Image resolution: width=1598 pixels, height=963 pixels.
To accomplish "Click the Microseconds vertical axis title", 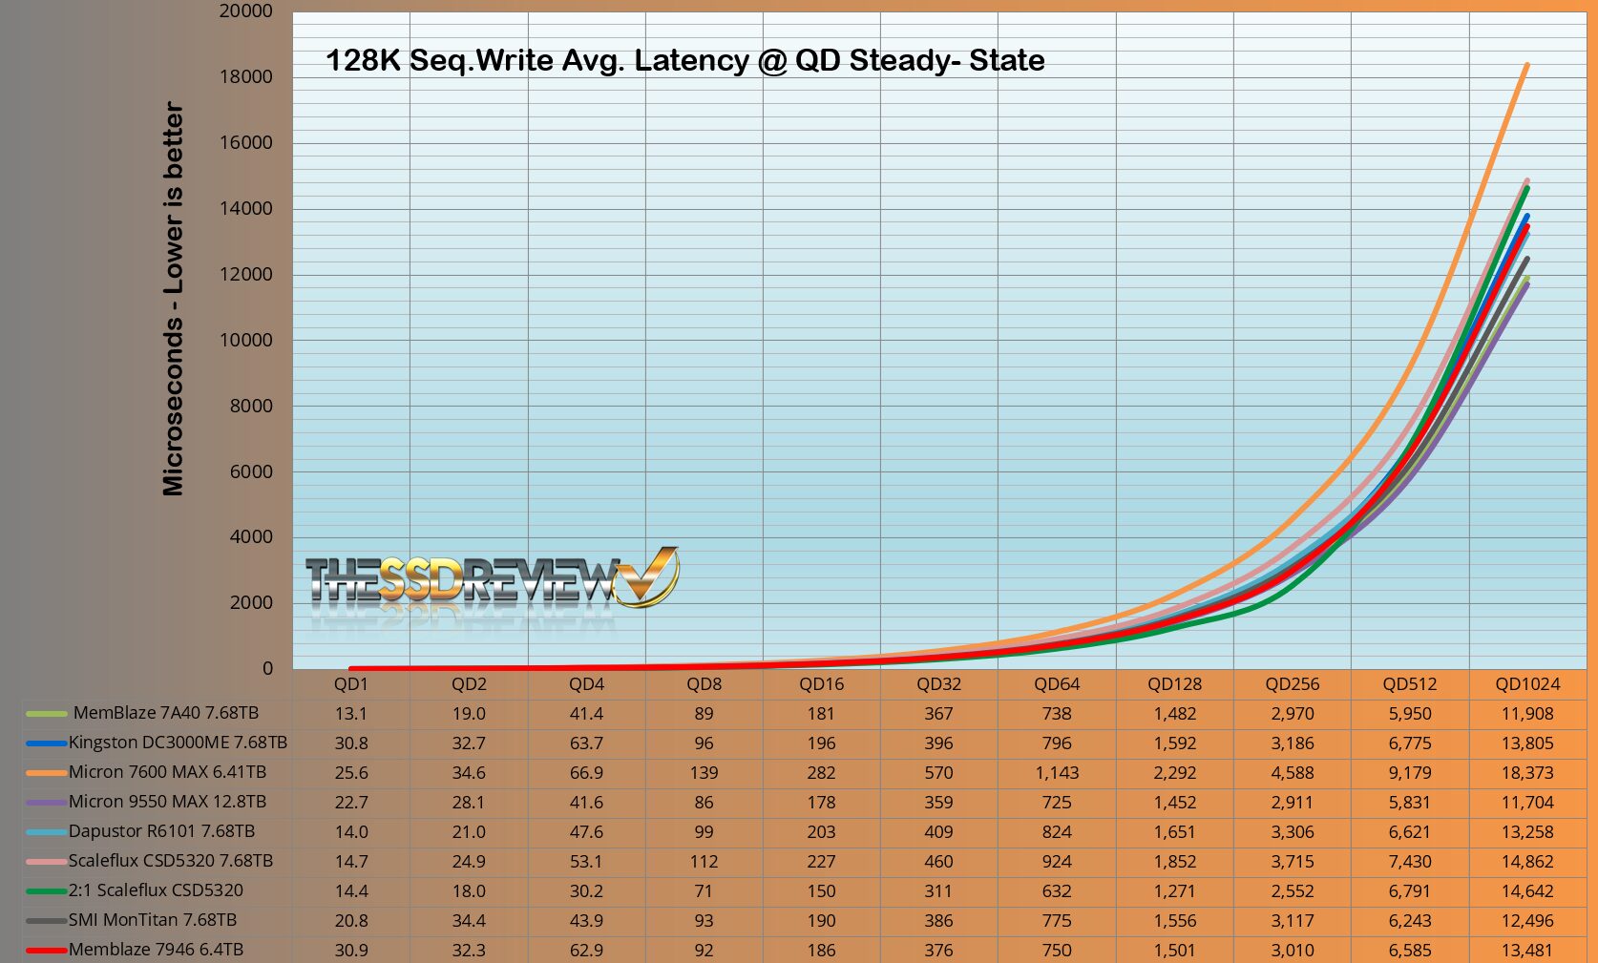I will click(x=173, y=299).
